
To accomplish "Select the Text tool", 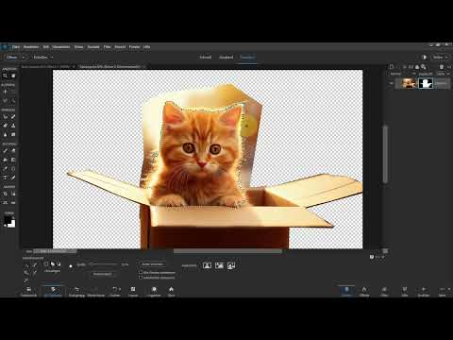I will [x=6, y=178].
